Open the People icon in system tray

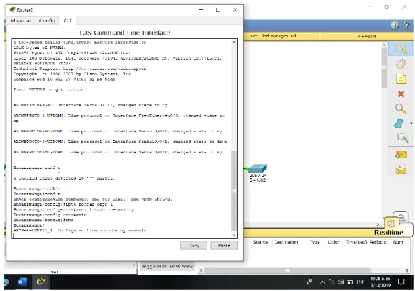pos(309,282)
